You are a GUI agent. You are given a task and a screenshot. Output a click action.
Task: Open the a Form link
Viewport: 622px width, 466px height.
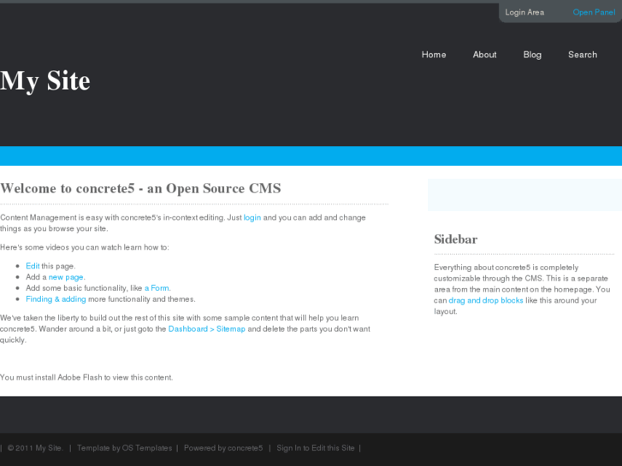pos(157,288)
